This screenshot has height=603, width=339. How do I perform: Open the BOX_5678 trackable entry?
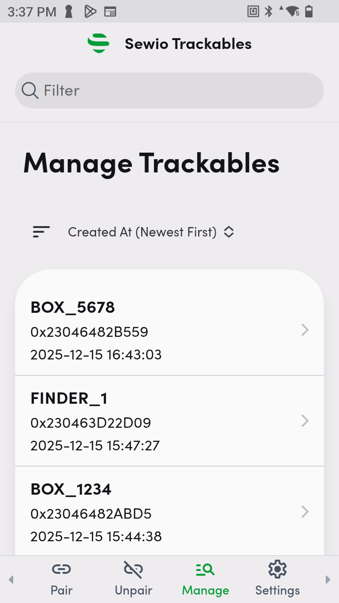pos(141,330)
